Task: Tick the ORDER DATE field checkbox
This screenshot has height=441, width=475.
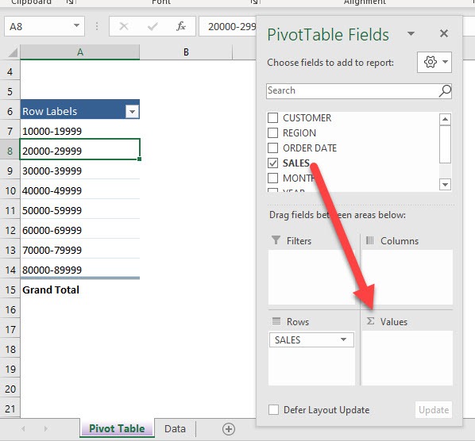Action: (x=272, y=148)
